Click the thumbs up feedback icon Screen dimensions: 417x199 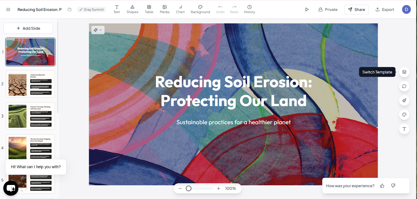(x=382, y=185)
